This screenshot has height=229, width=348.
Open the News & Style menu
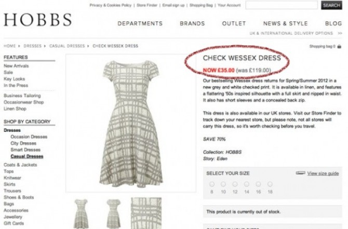[x=286, y=23]
